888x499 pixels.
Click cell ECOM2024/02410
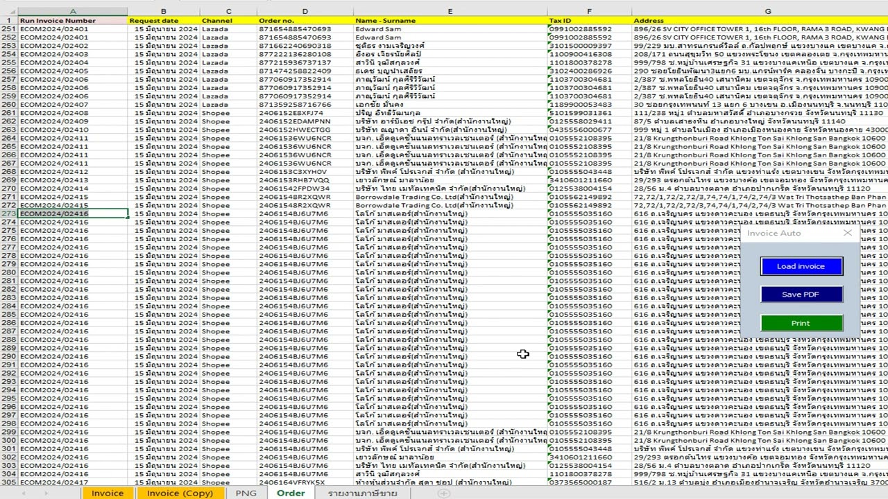click(x=73, y=130)
